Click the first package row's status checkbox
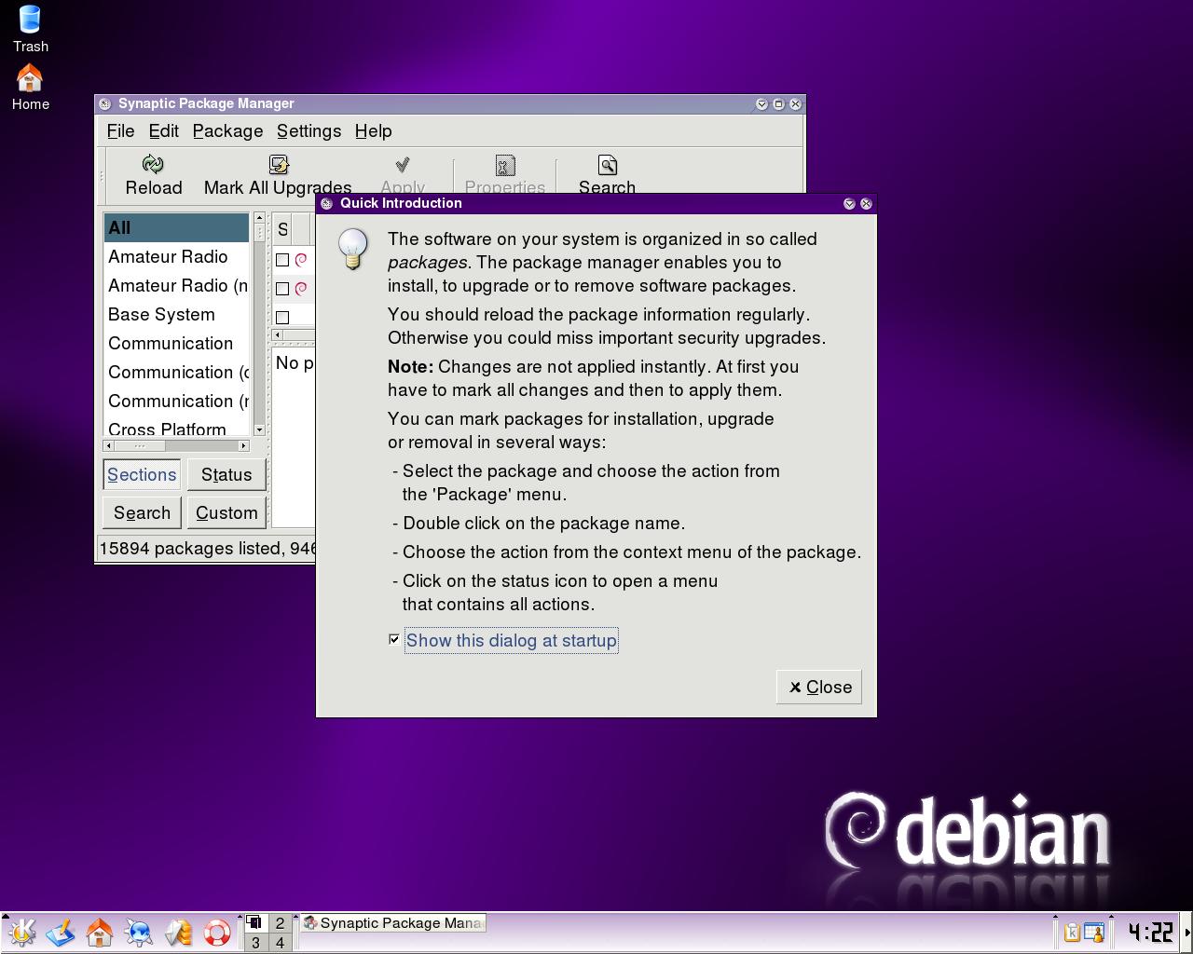 (x=282, y=260)
